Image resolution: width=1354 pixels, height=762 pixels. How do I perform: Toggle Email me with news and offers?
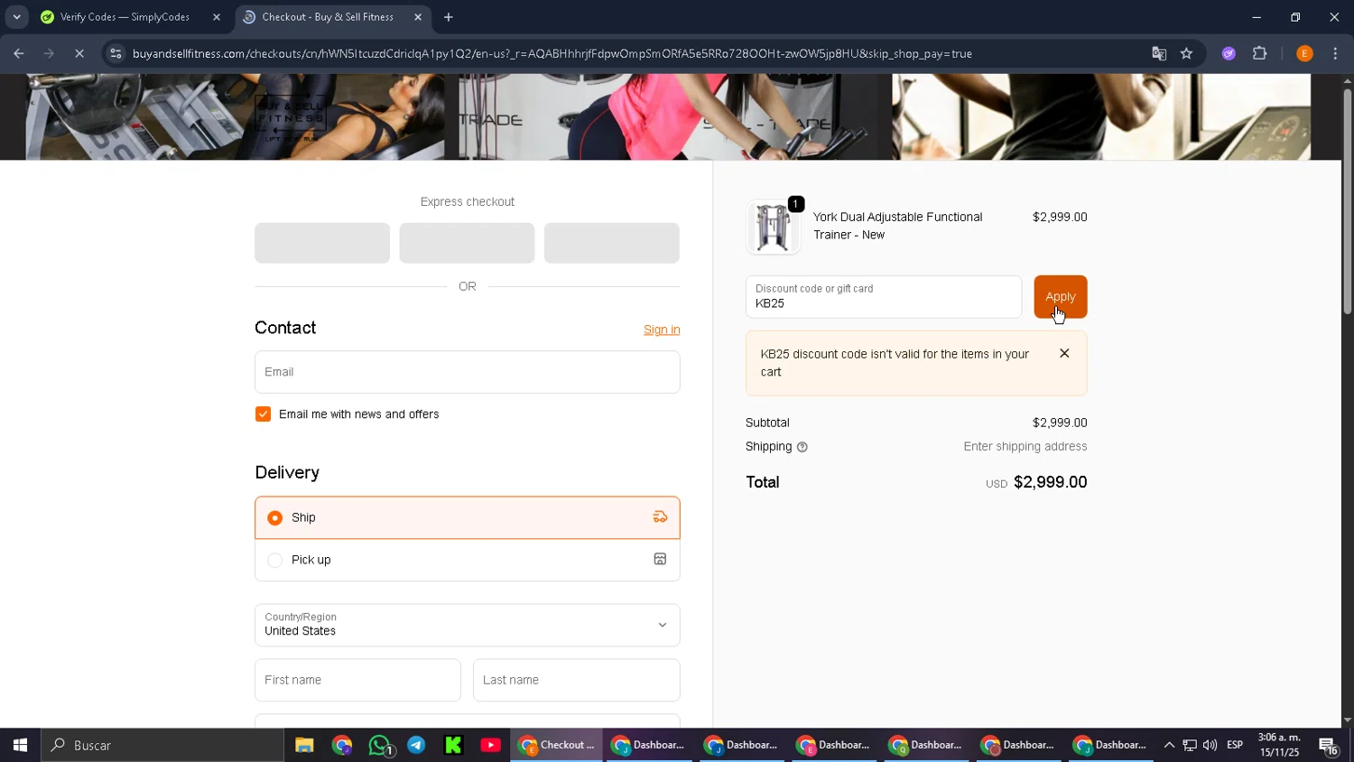[263, 414]
